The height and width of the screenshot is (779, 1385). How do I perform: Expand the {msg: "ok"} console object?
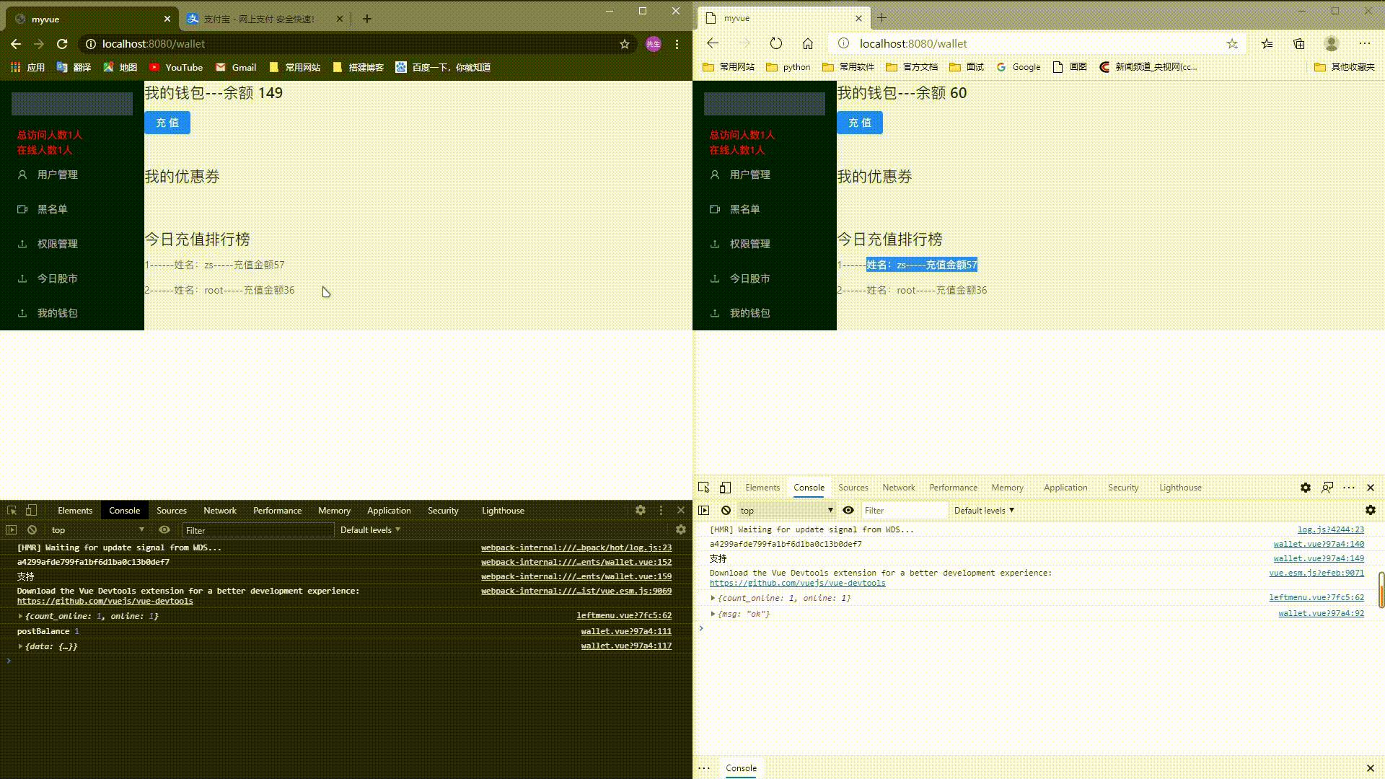tap(713, 614)
